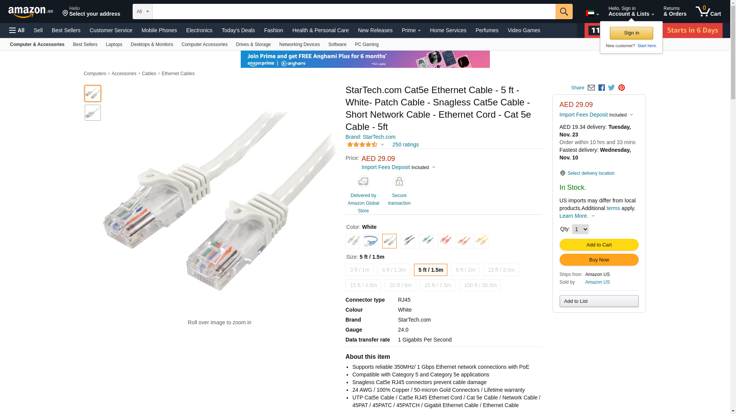
Task: Open the quantity dropdown
Action: [580, 229]
